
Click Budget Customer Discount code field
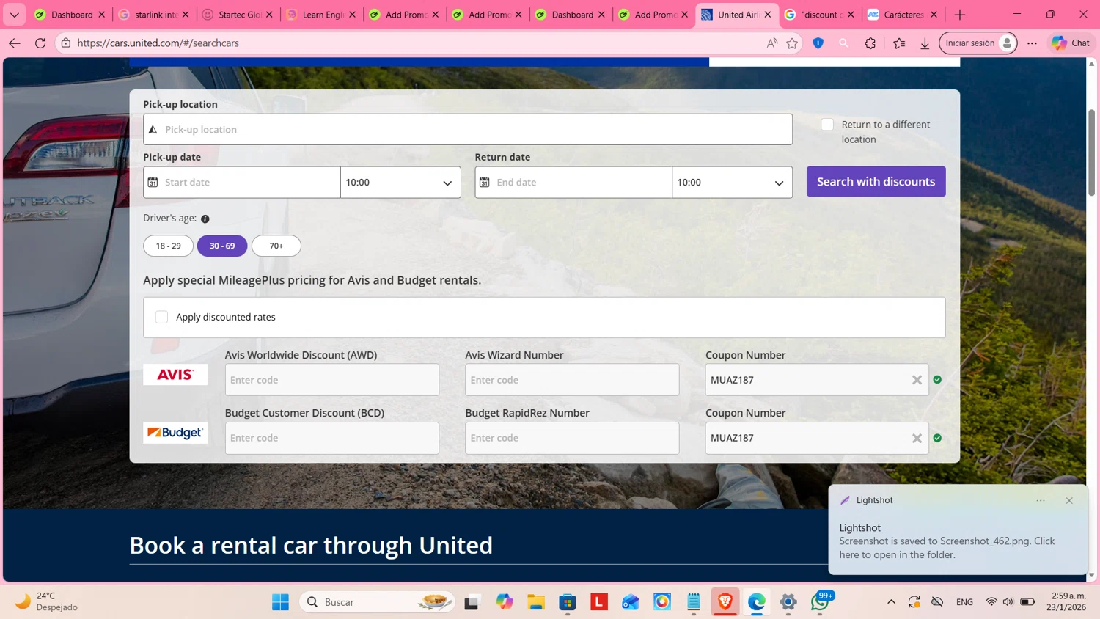pyautogui.click(x=332, y=438)
